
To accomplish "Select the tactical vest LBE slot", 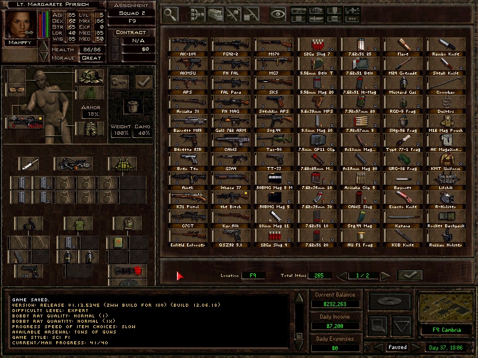I will [x=123, y=163].
